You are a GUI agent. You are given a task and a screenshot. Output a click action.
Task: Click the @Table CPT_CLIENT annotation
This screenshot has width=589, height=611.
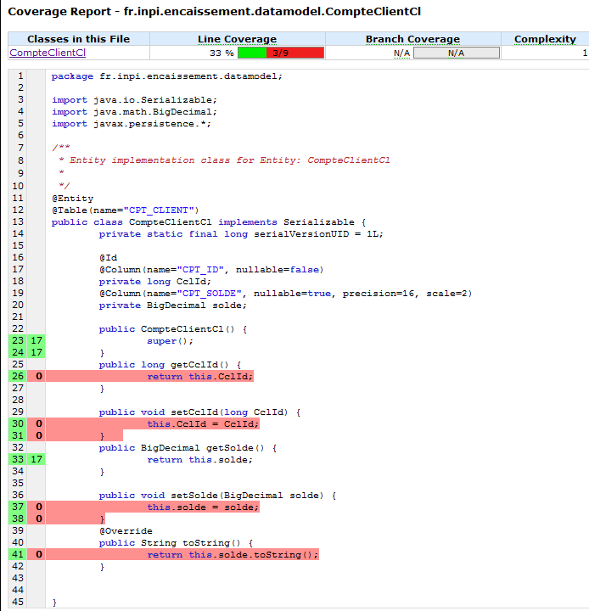[125, 210]
